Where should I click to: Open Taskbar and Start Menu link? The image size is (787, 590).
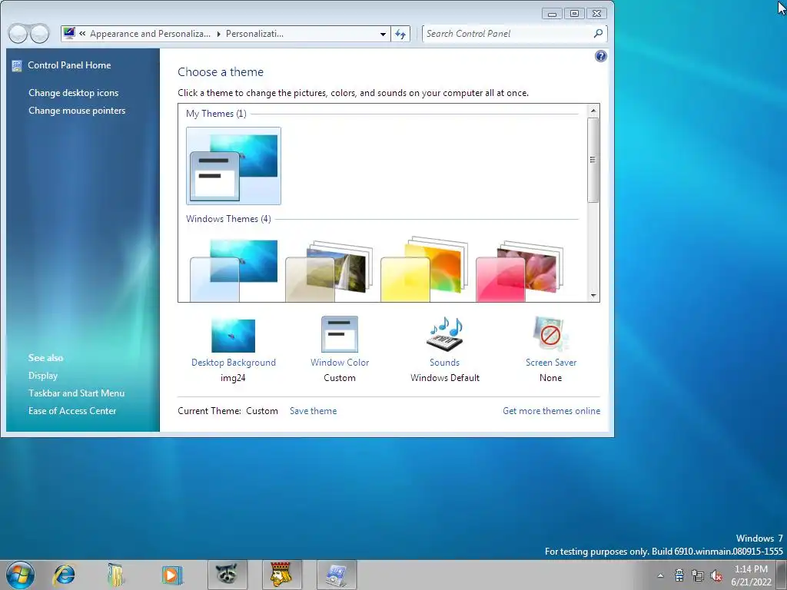(76, 393)
